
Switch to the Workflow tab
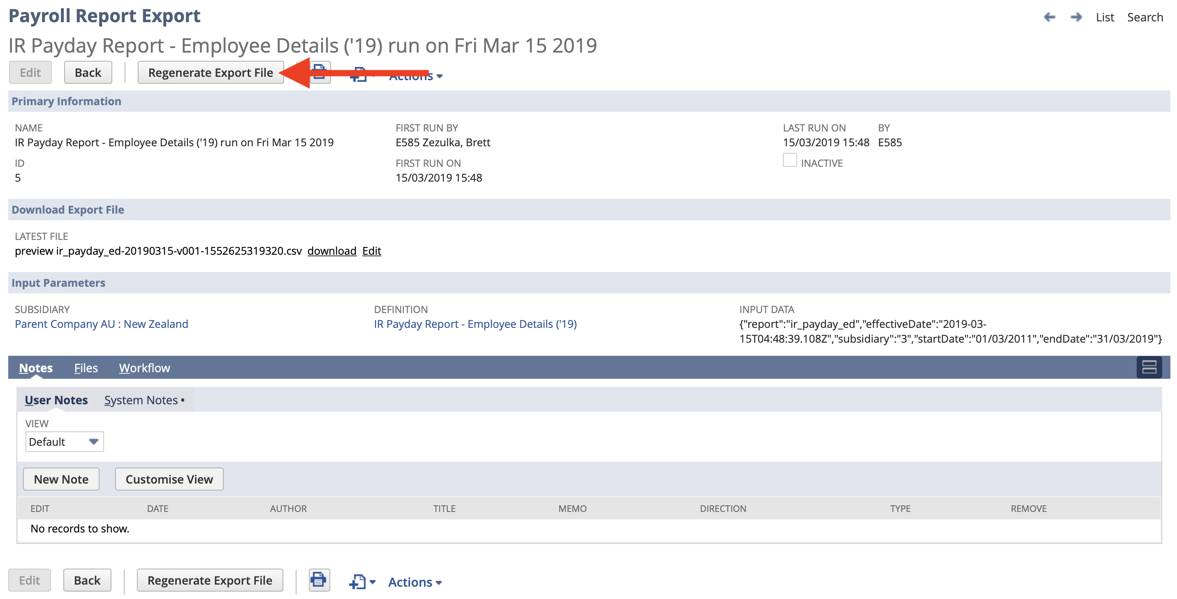pos(144,368)
